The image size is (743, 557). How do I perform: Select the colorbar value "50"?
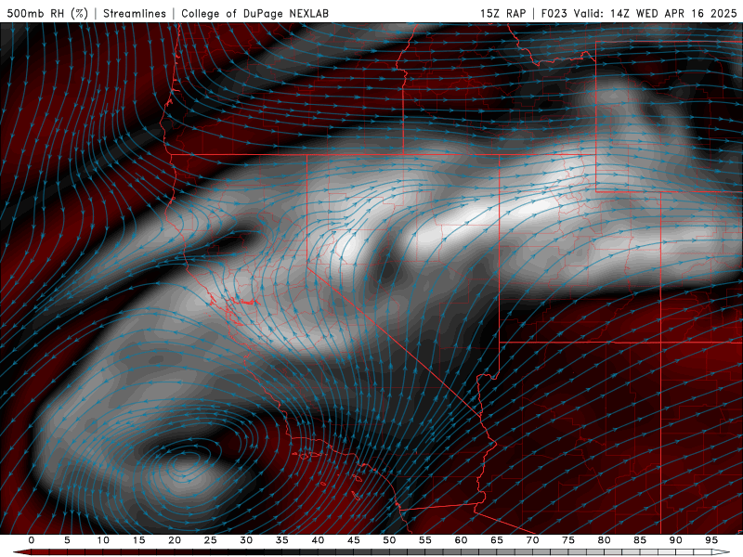pyautogui.click(x=389, y=540)
